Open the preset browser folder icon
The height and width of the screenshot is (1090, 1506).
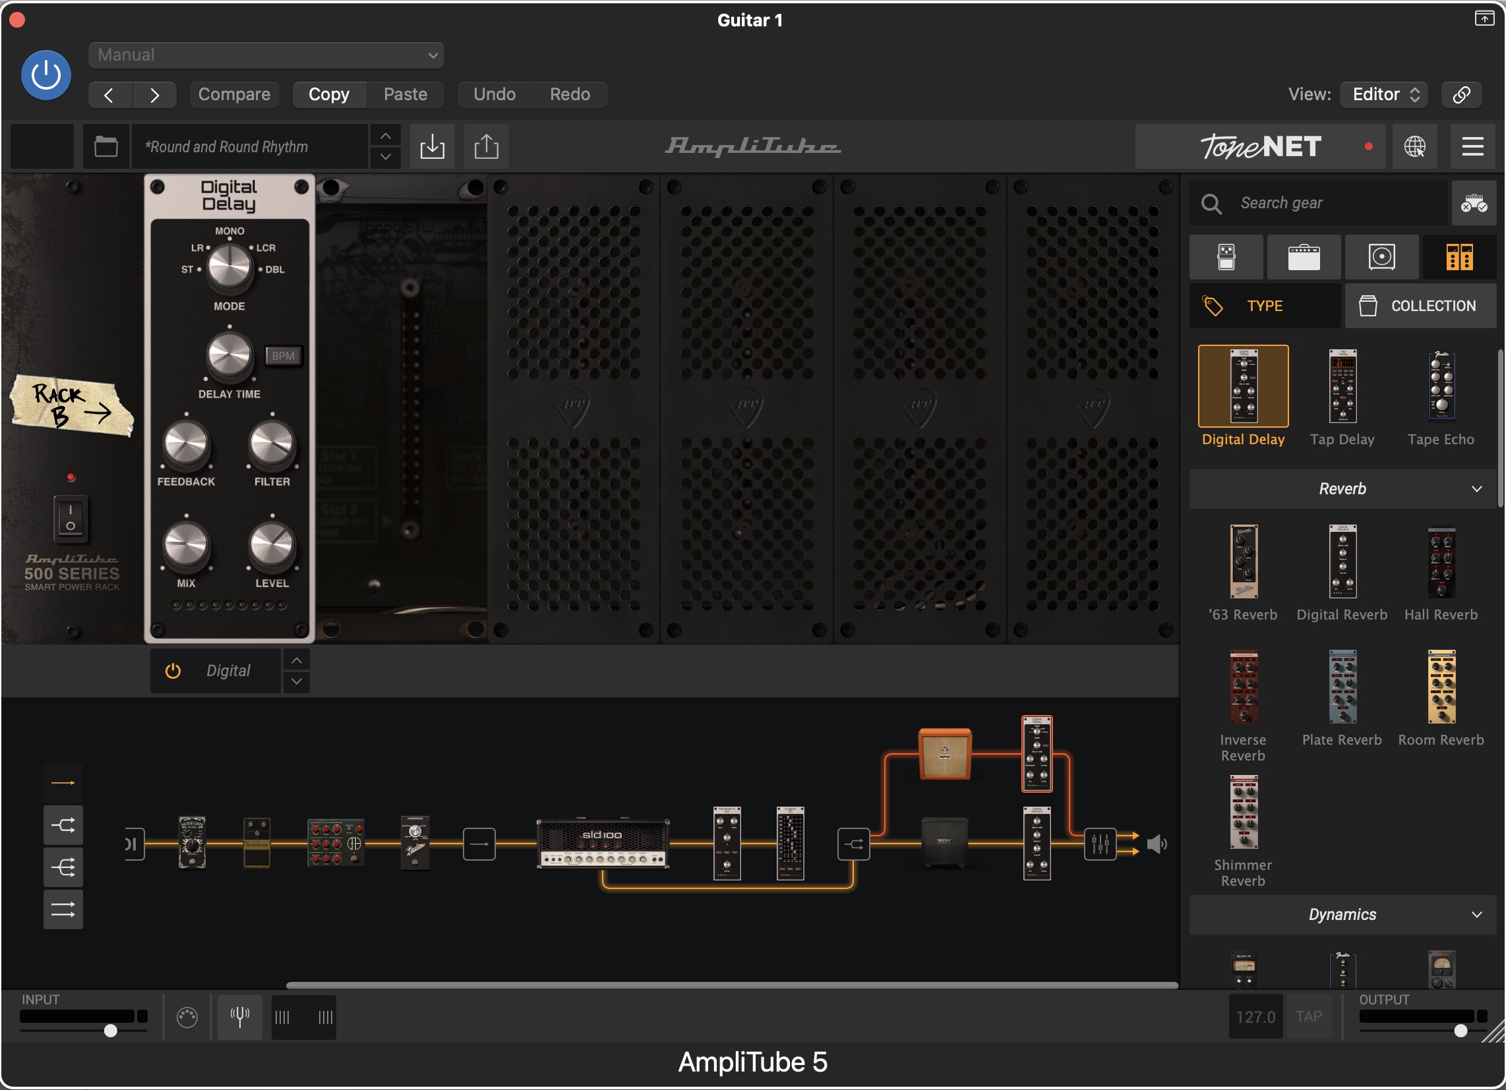click(x=105, y=147)
